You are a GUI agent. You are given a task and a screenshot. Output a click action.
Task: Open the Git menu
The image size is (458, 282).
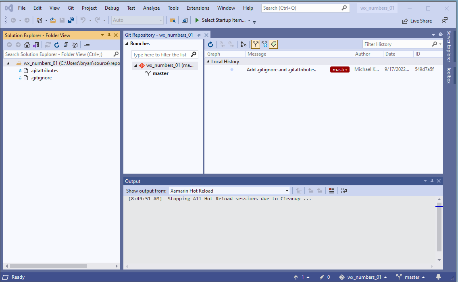pyautogui.click(x=71, y=8)
